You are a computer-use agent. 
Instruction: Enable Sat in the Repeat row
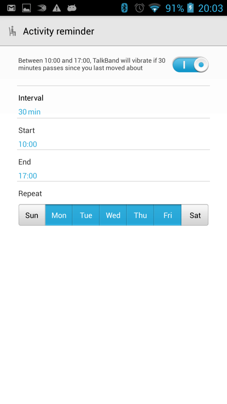tap(195, 215)
